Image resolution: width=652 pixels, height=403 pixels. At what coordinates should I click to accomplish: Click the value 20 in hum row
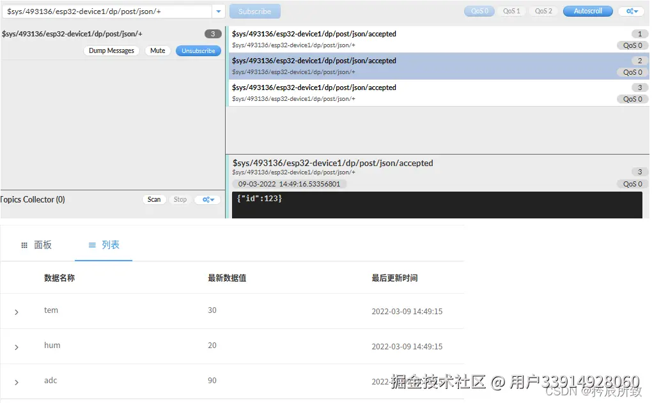coord(212,346)
